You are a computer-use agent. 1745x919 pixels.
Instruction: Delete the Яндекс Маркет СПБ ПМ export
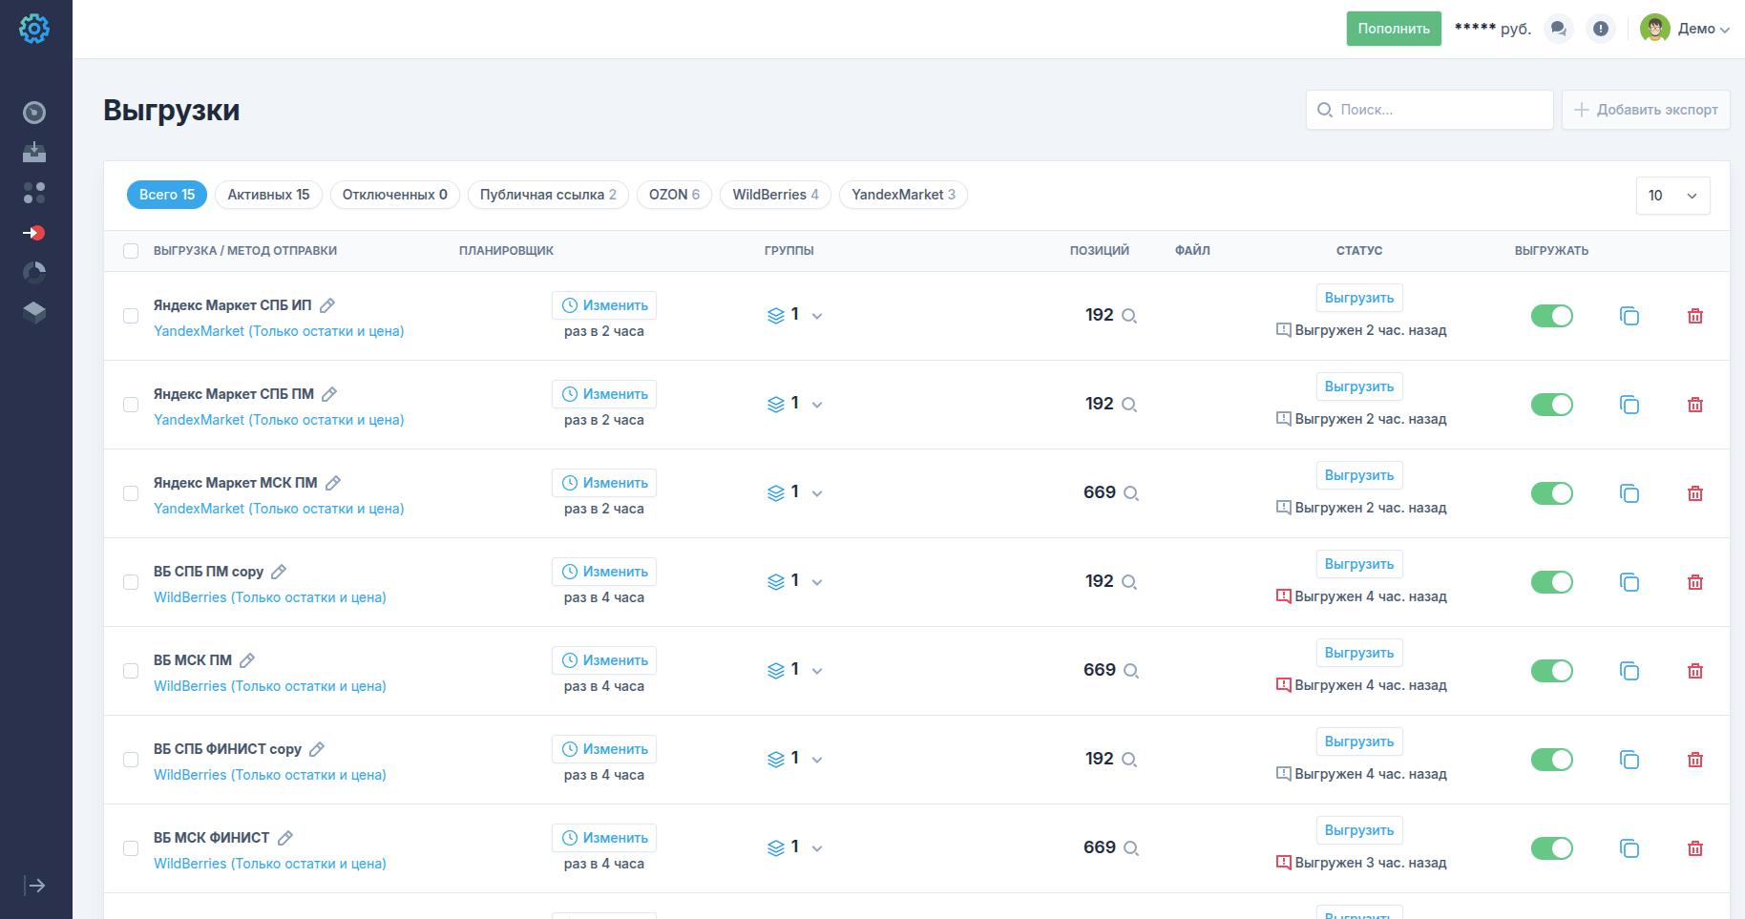1695,405
